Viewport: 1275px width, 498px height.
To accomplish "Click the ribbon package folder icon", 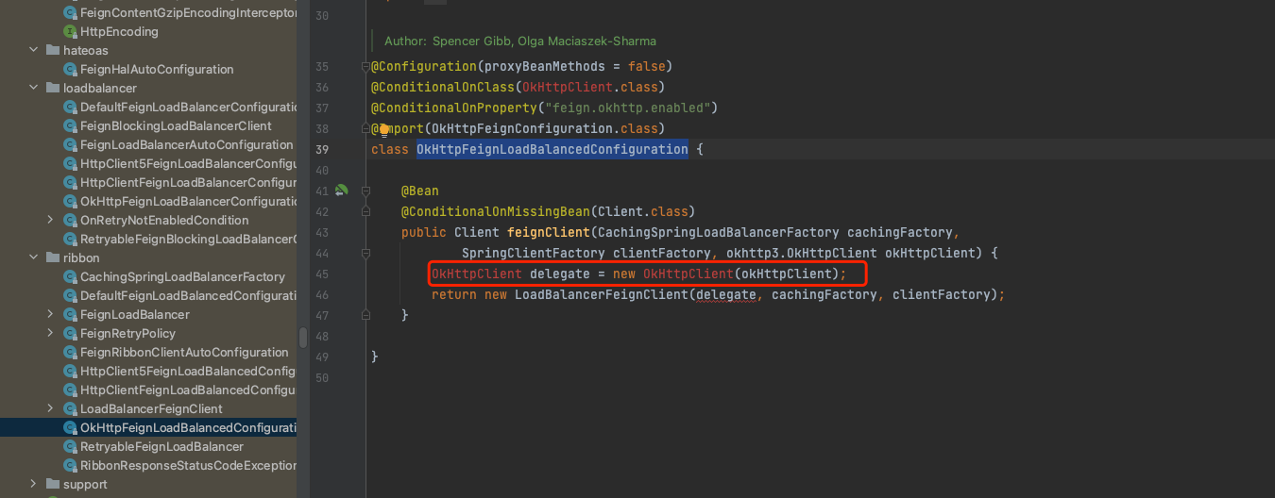I will coord(52,258).
